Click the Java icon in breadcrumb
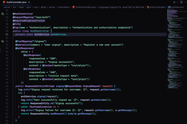187x124 pixels. click(74, 7)
